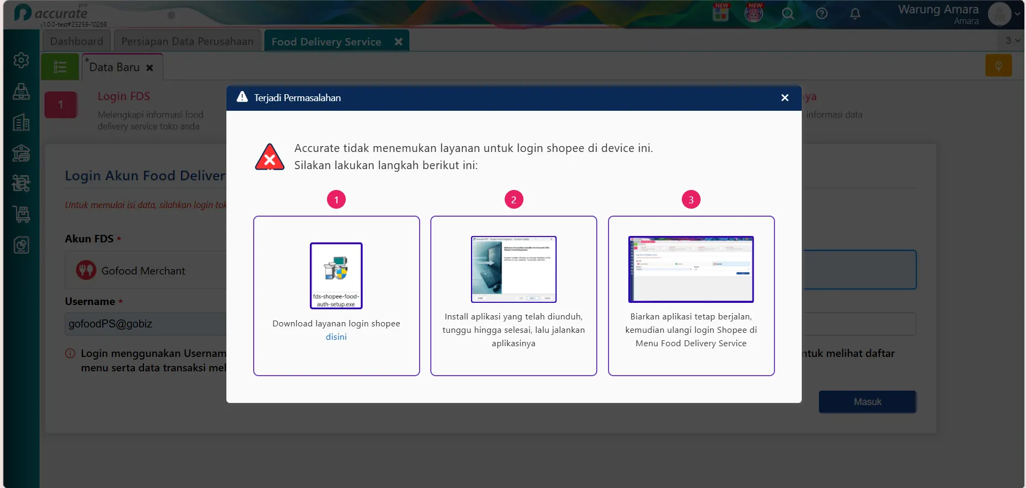Screen dimensions: 1026x488
Task: Open the shopping cart sidebar icon
Action: (x=21, y=215)
